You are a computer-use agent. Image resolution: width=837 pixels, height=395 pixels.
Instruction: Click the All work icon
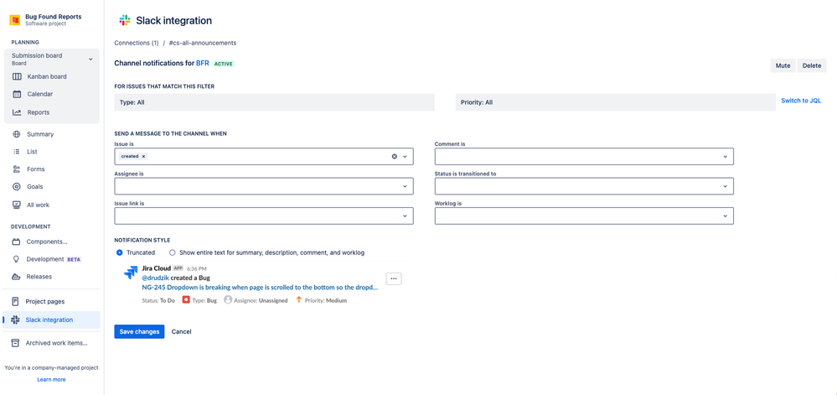(x=17, y=205)
